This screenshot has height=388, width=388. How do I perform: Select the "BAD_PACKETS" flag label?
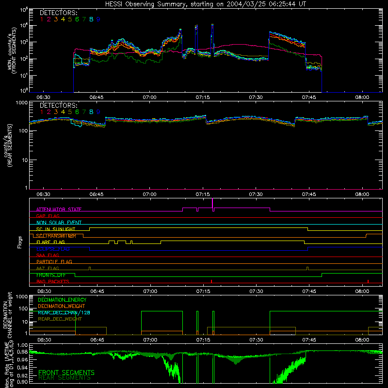click(53, 281)
